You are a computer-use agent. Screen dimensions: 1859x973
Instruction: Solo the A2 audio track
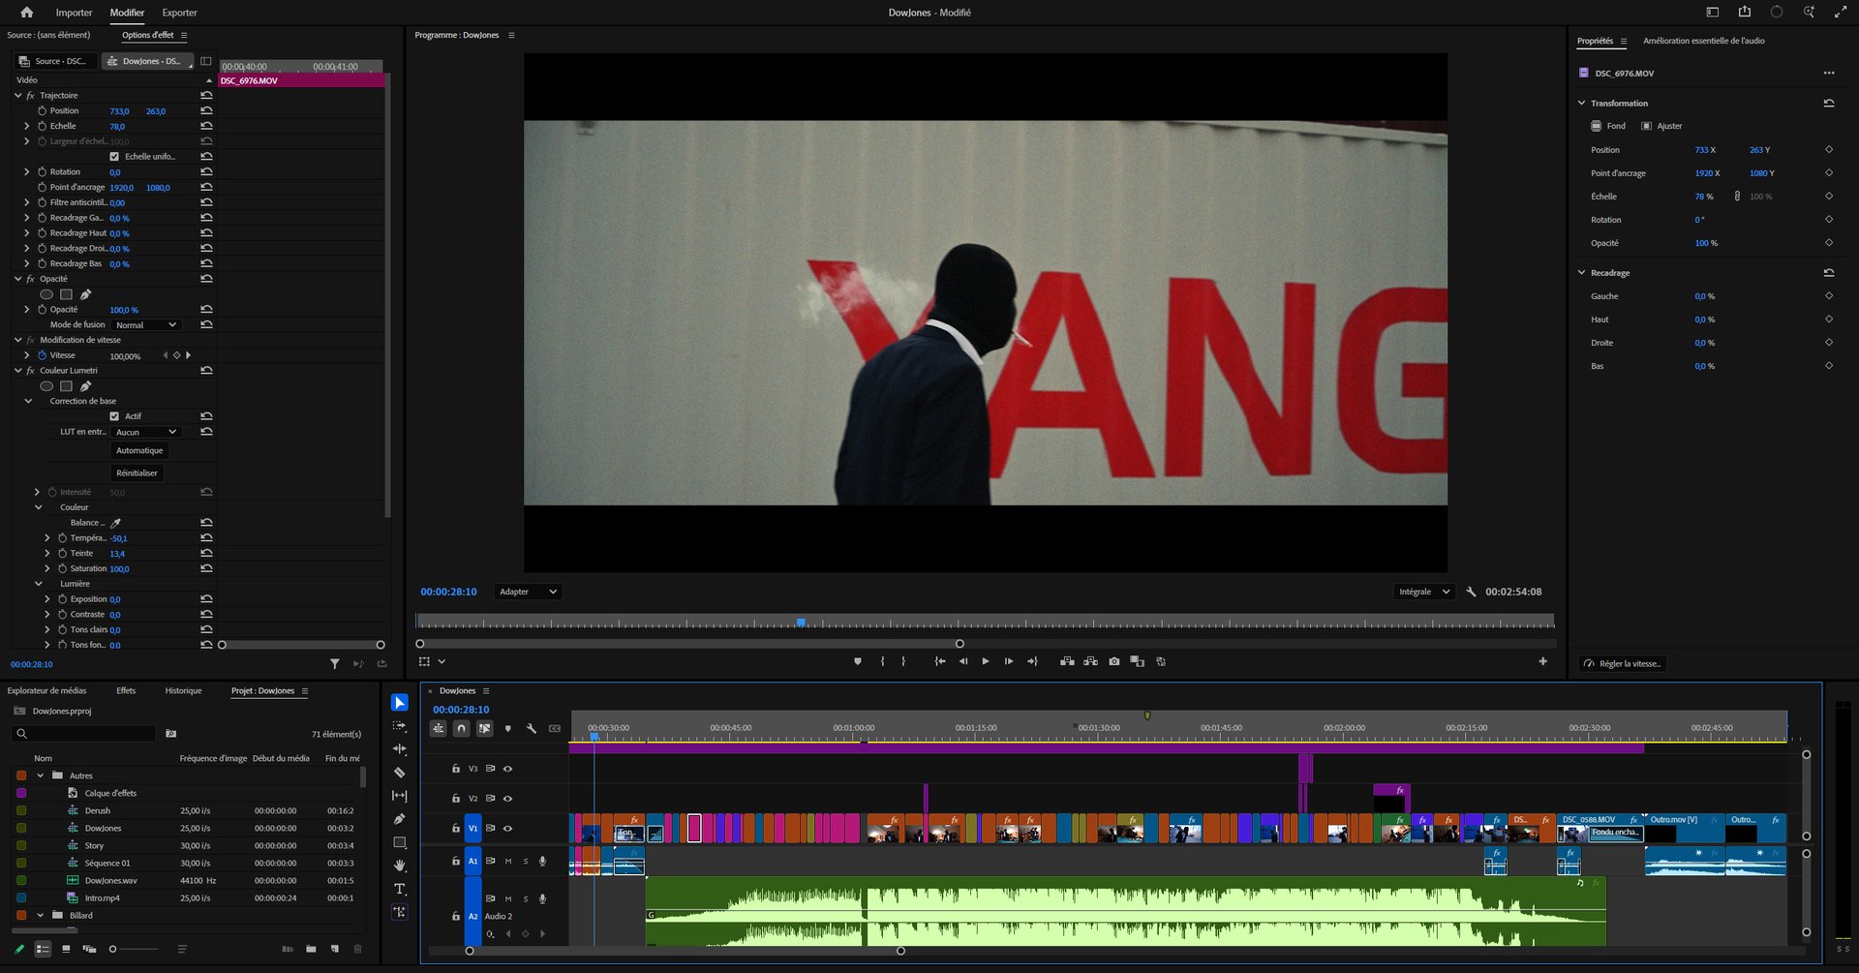(x=526, y=898)
